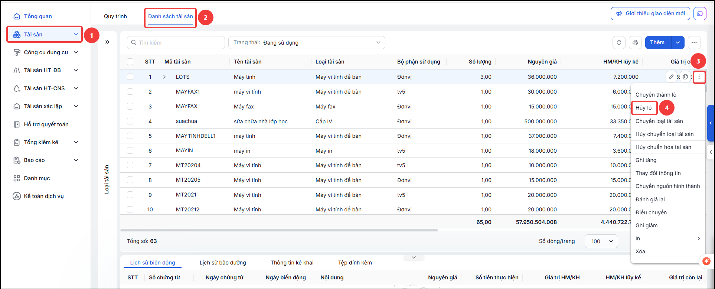The height and width of the screenshot is (289, 715).
Task: Tick the checkbox for suachua row
Action: 130,121
